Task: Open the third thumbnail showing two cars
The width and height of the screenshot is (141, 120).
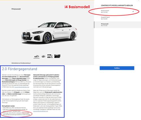Action: point(50,56)
